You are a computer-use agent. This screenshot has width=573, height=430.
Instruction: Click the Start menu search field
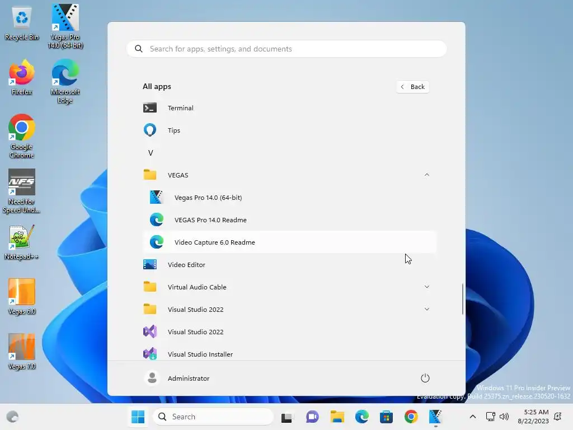286,49
